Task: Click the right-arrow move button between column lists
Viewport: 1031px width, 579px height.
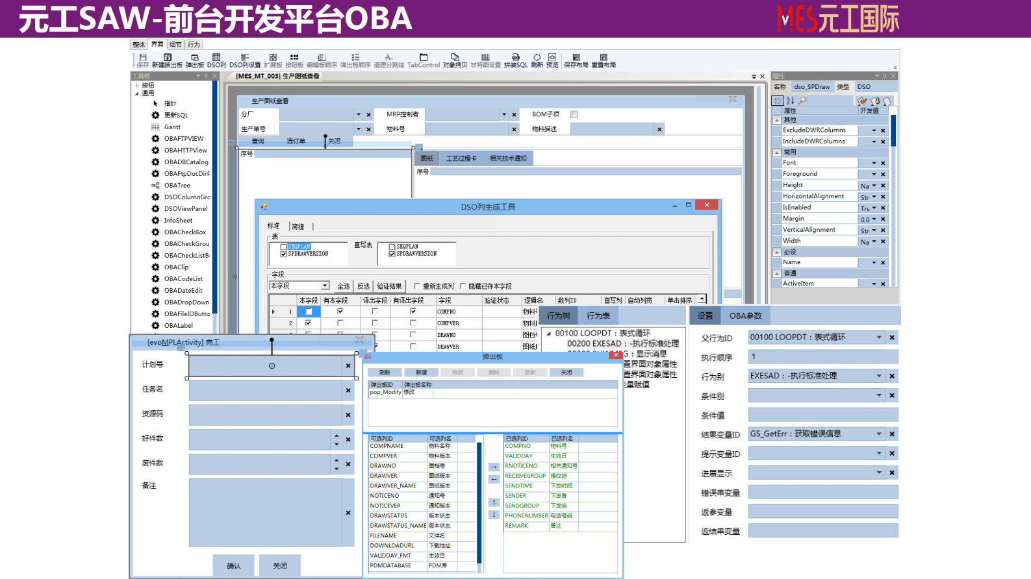Action: click(494, 467)
